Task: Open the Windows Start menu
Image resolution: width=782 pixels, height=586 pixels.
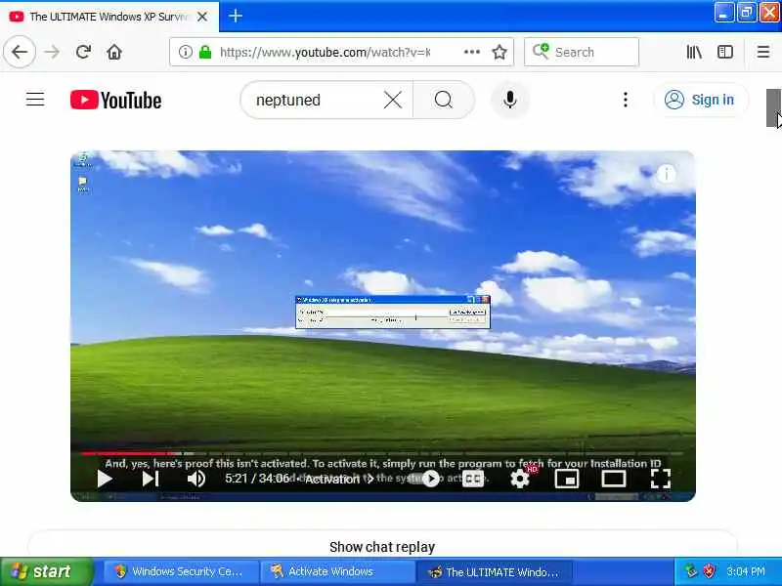Action: [x=46, y=571]
